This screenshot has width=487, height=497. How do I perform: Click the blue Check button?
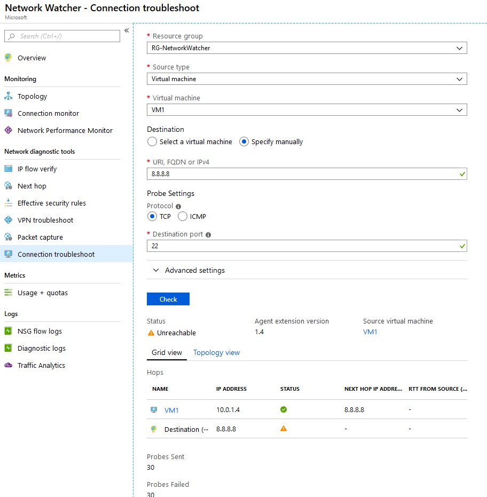[168, 299]
